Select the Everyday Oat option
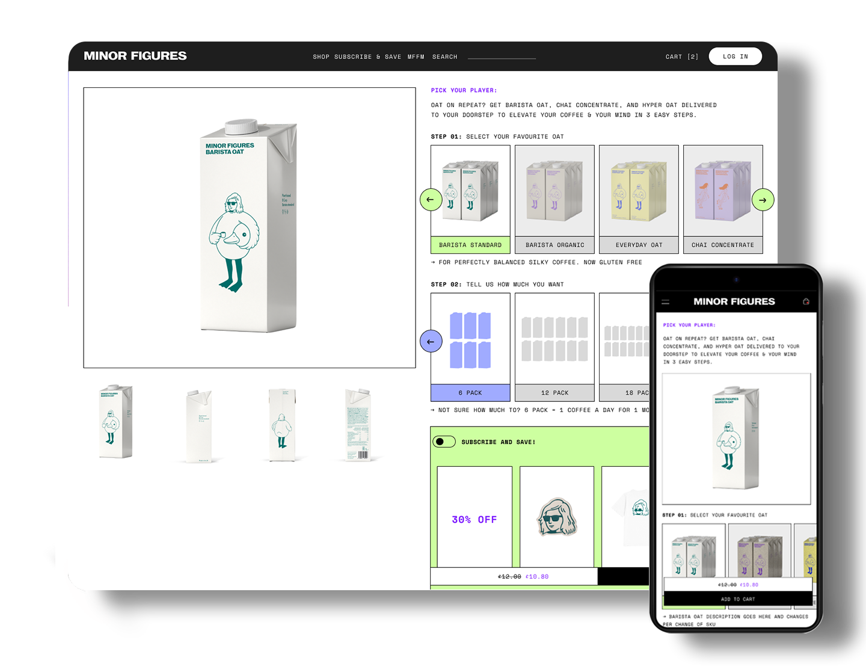The width and height of the screenshot is (866, 669). pos(639,199)
